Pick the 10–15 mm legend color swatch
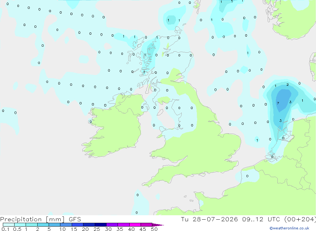The width and height of the screenshot is (316, 231). 66,225
